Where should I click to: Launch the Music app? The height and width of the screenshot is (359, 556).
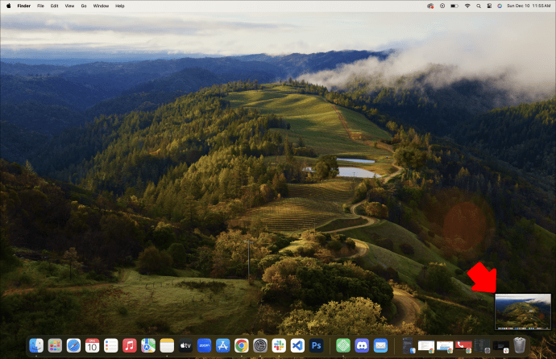[130, 345]
